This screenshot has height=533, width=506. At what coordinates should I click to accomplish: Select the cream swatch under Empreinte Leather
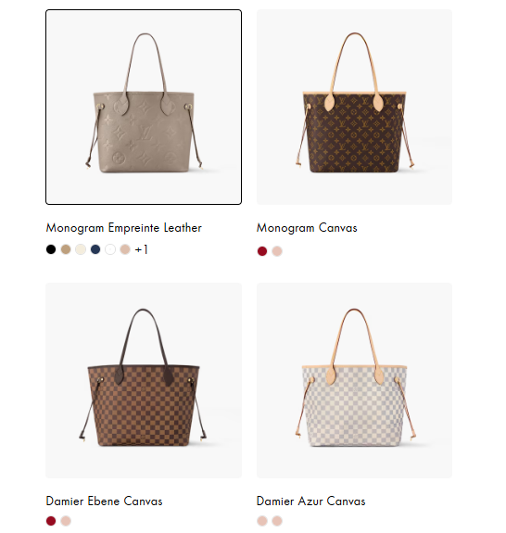pos(81,249)
